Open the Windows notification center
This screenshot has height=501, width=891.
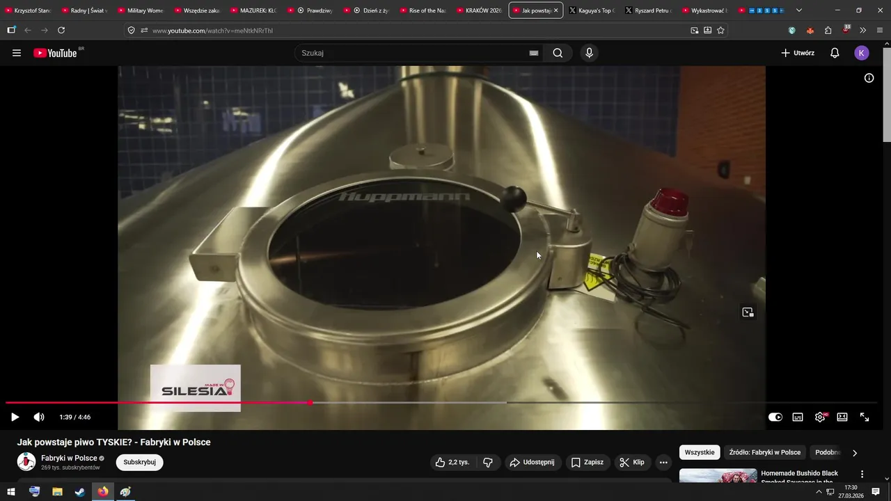(x=876, y=492)
